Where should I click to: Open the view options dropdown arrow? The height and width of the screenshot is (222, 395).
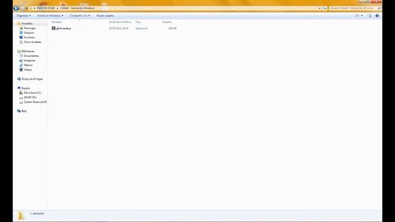362,15
